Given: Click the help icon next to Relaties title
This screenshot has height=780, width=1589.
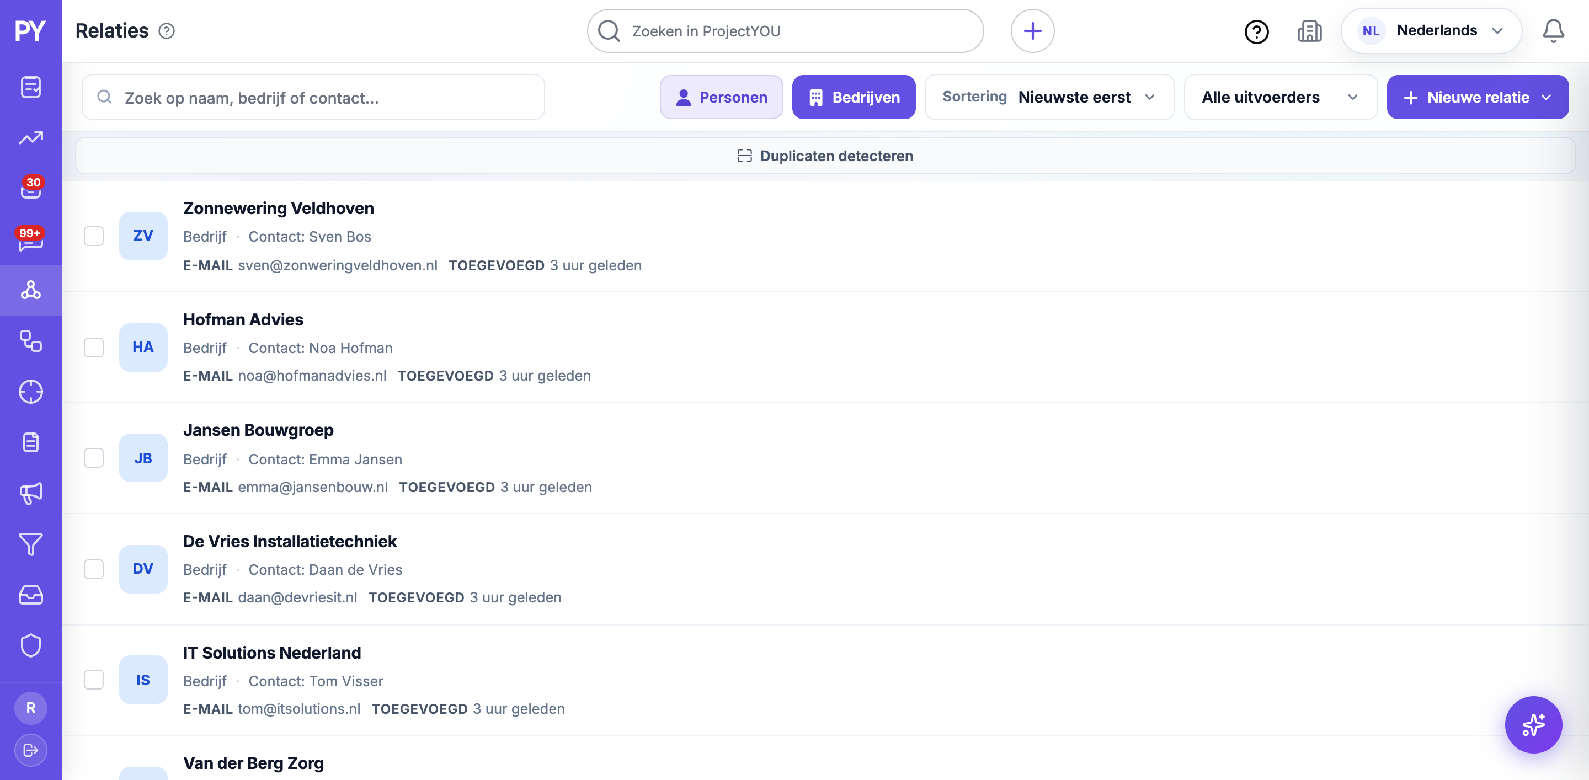Looking at the screenshot, I should coord(167,31).
